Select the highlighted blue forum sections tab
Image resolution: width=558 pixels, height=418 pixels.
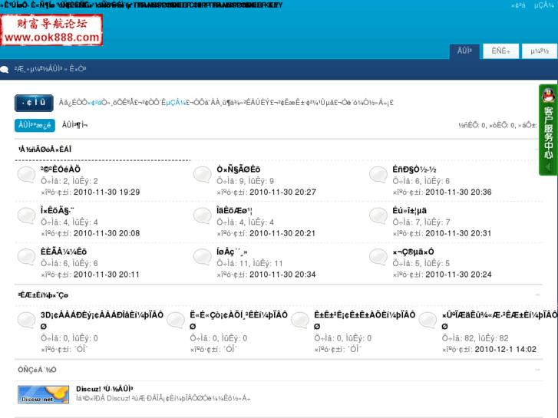[x=35, y=125]
